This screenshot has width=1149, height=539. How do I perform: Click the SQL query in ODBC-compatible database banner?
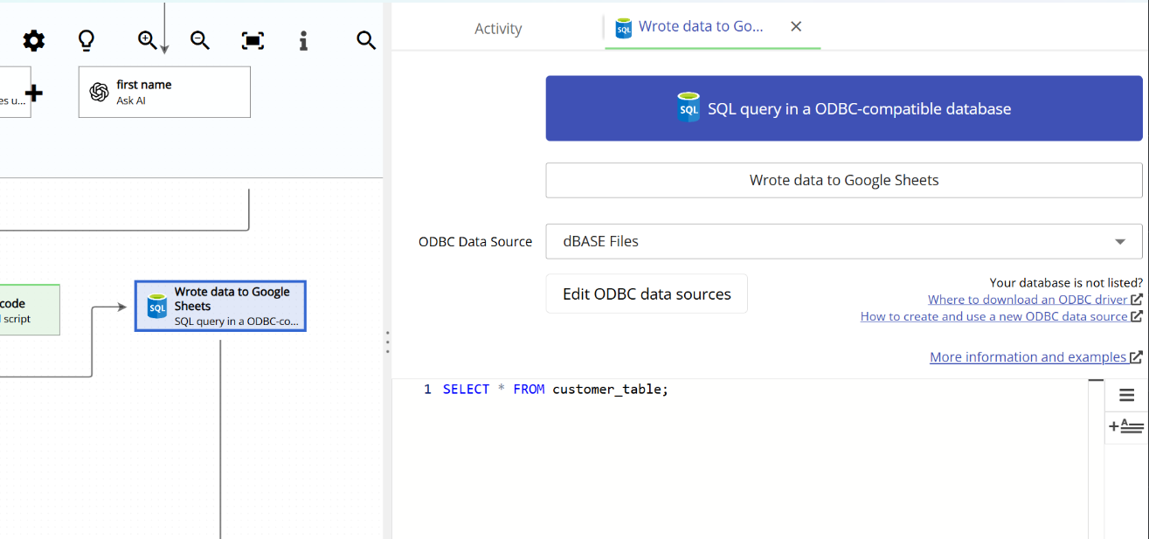[x=844, y=108]
